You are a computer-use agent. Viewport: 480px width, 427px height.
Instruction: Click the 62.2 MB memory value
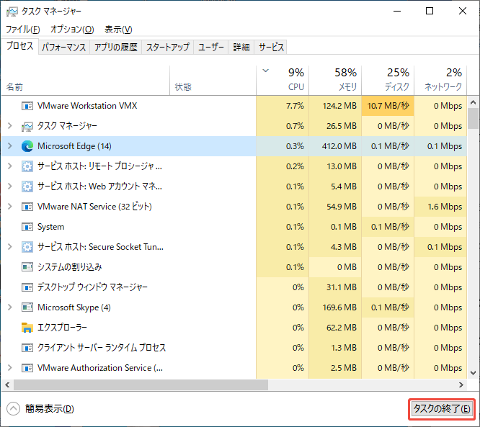coord(342,328)
